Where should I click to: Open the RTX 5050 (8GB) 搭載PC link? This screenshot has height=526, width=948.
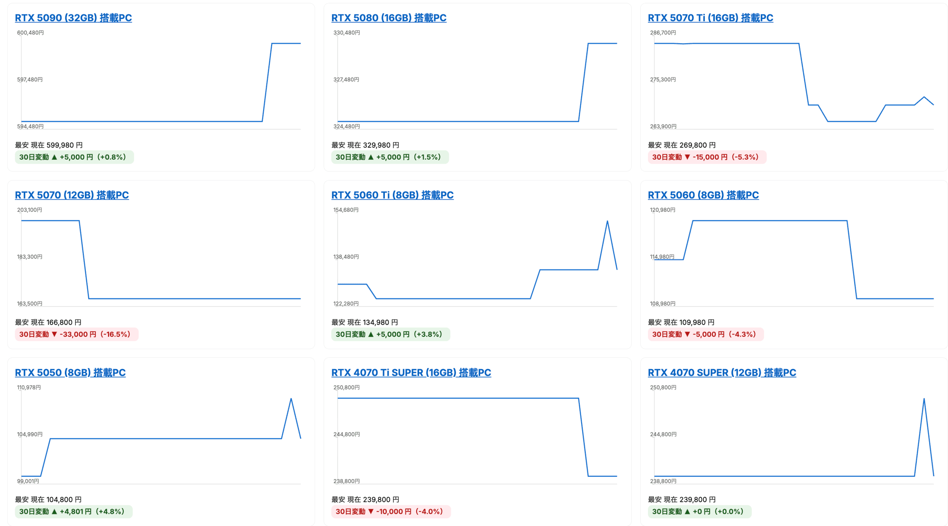(x=70, y=372)
